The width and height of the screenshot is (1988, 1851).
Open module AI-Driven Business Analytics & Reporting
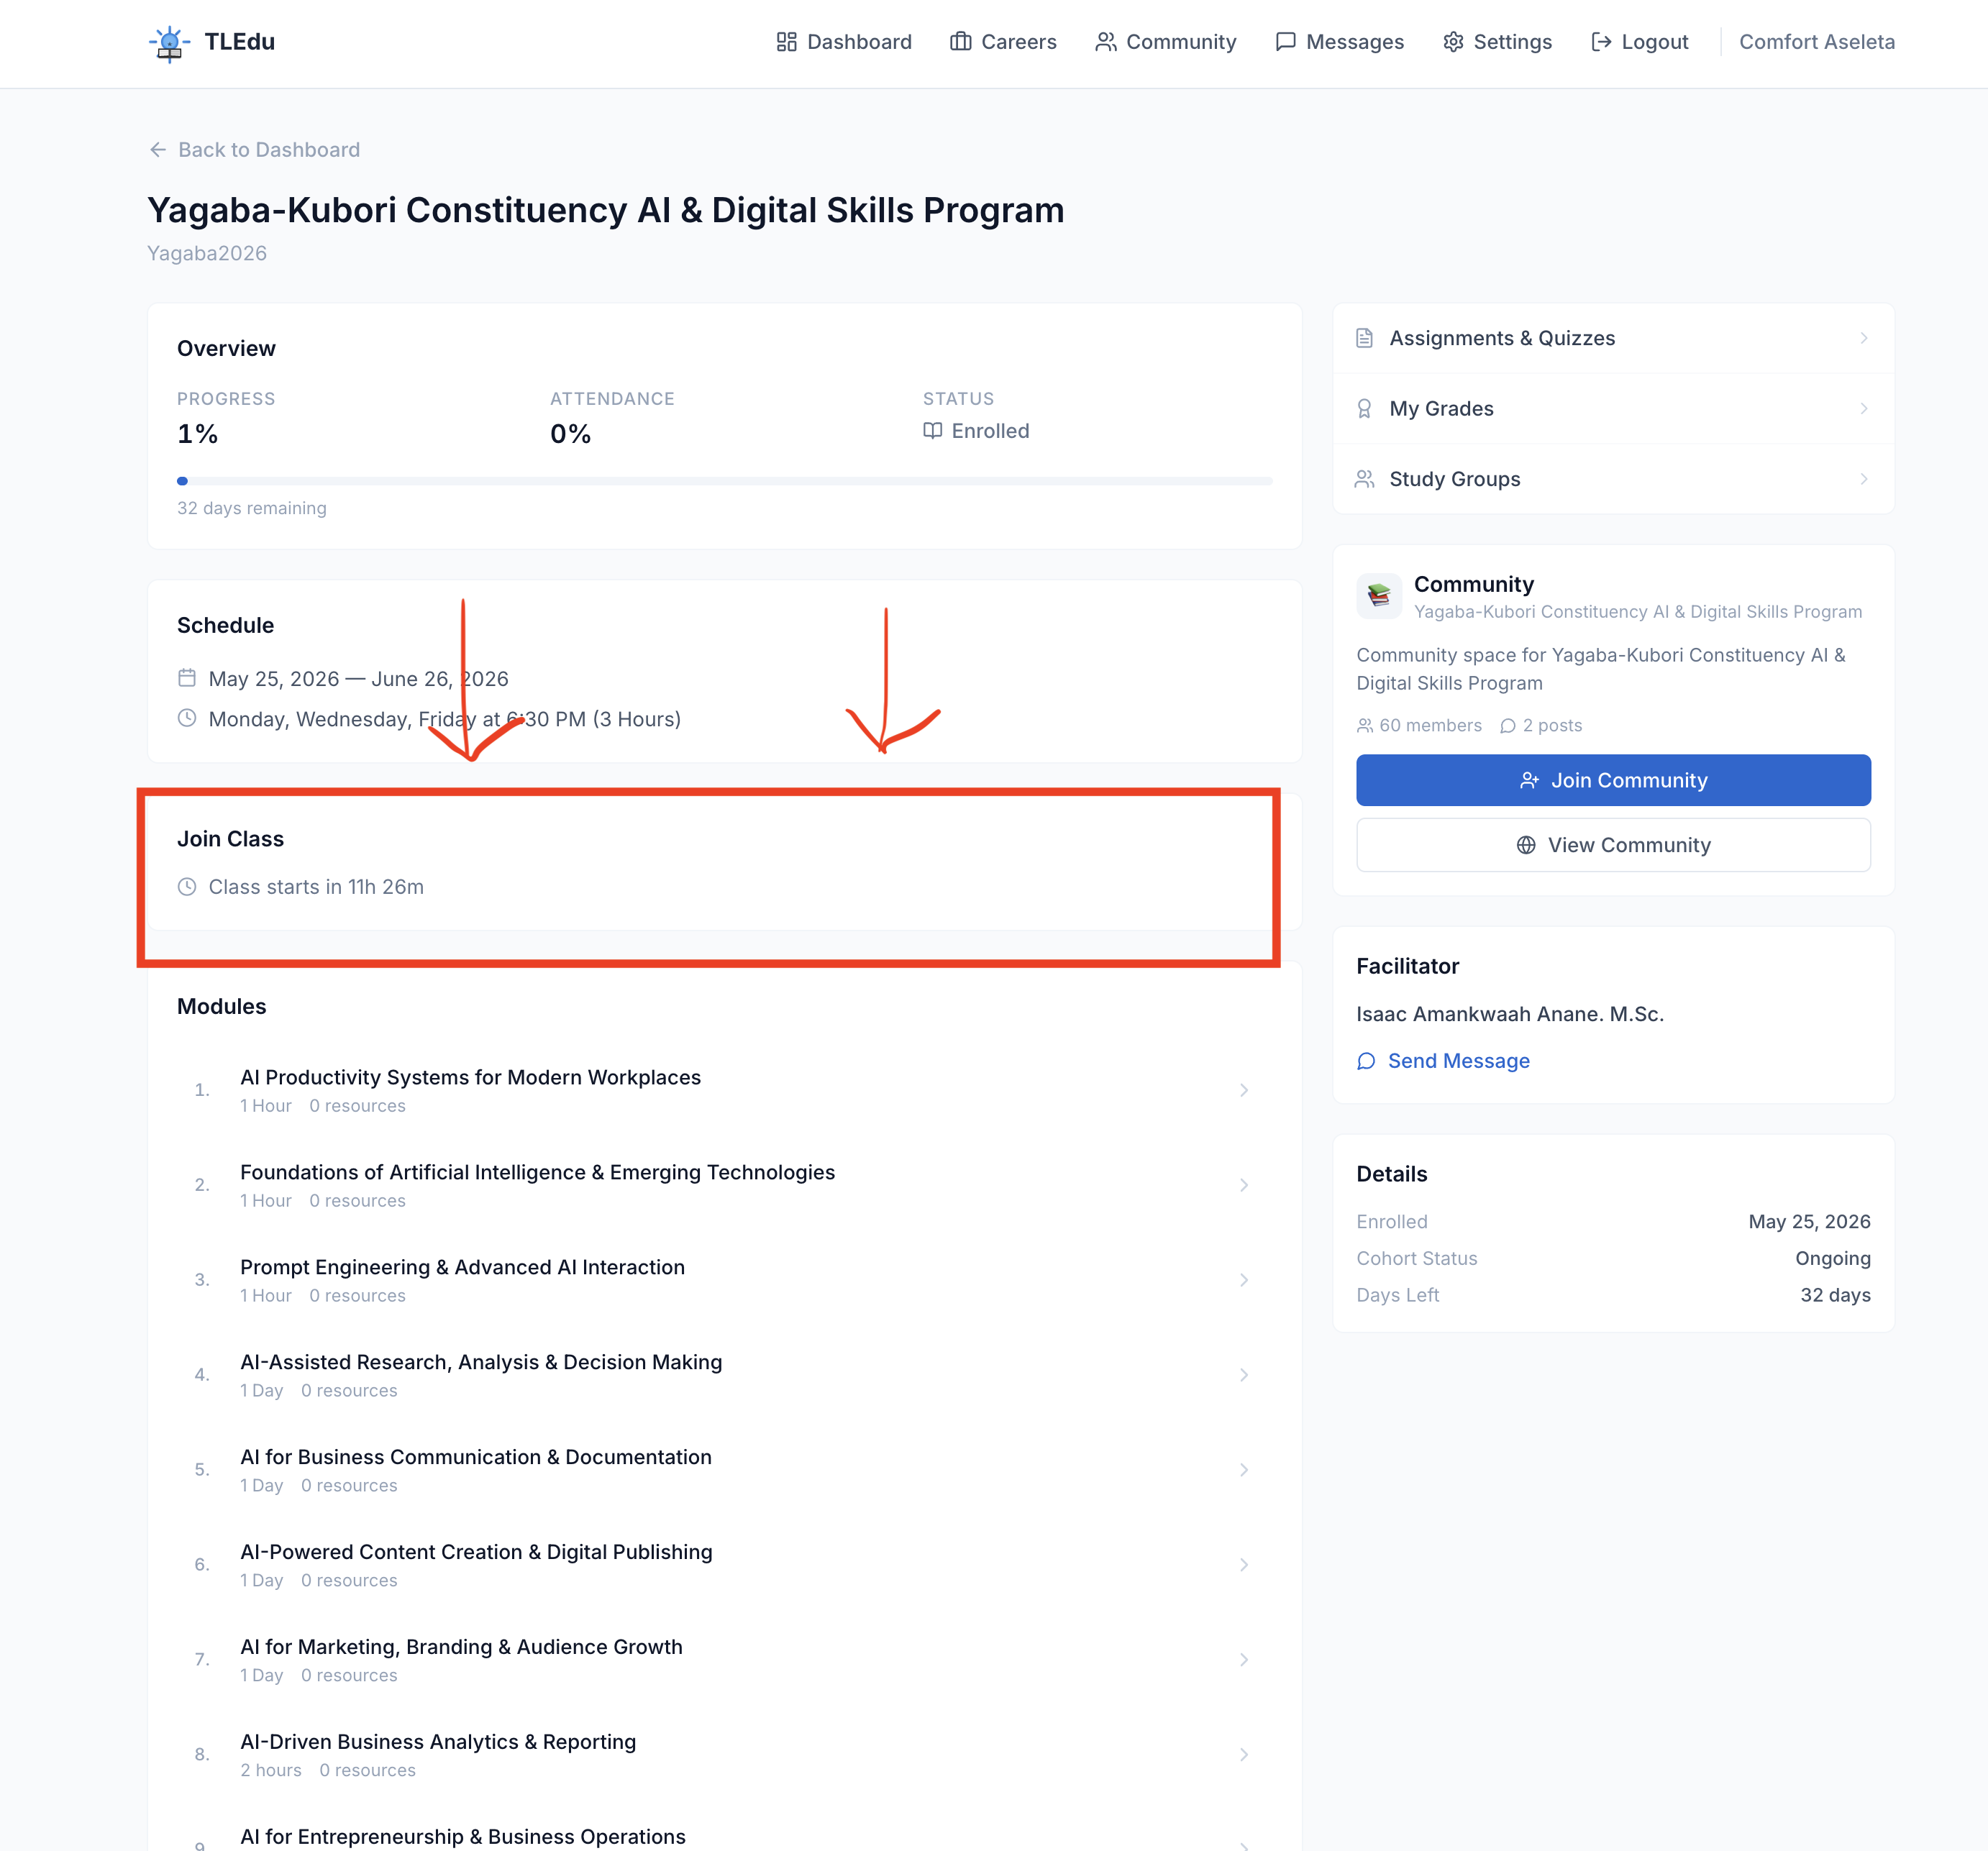(724, 1755)
